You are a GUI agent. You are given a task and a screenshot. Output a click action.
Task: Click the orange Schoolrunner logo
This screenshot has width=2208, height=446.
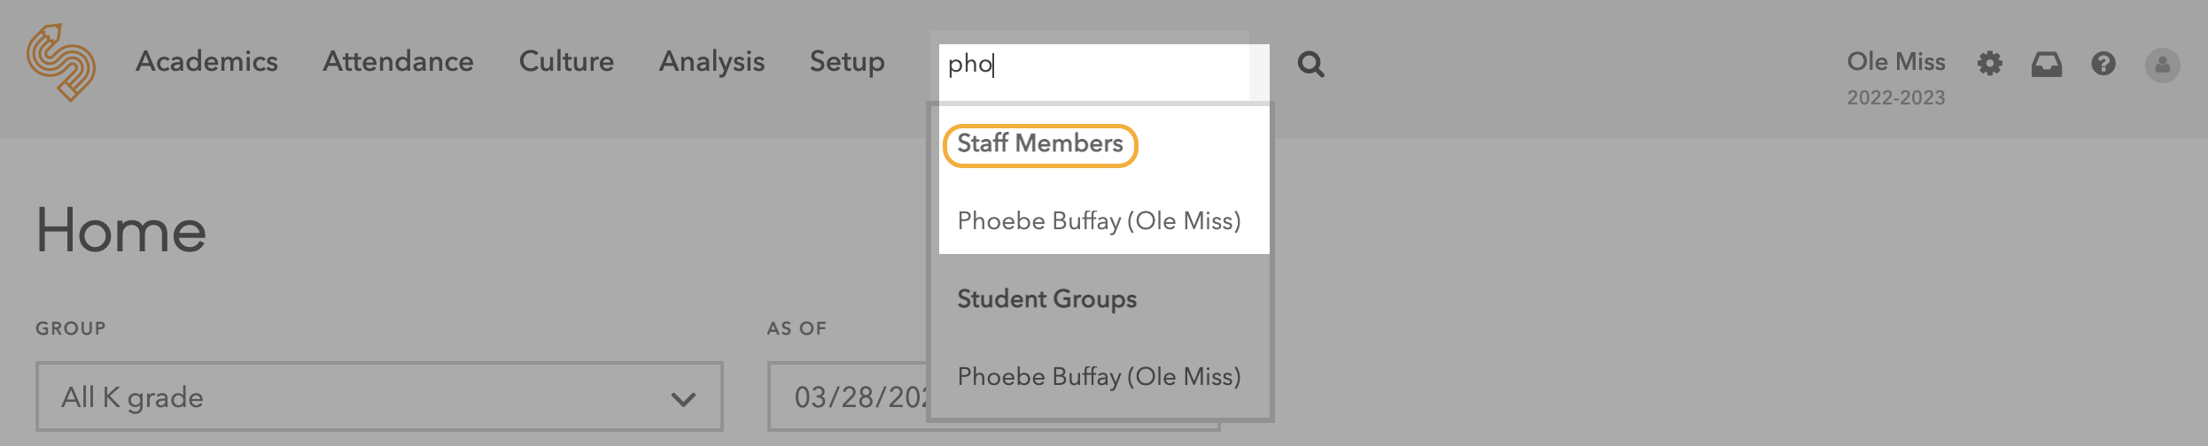pos(61,63)
